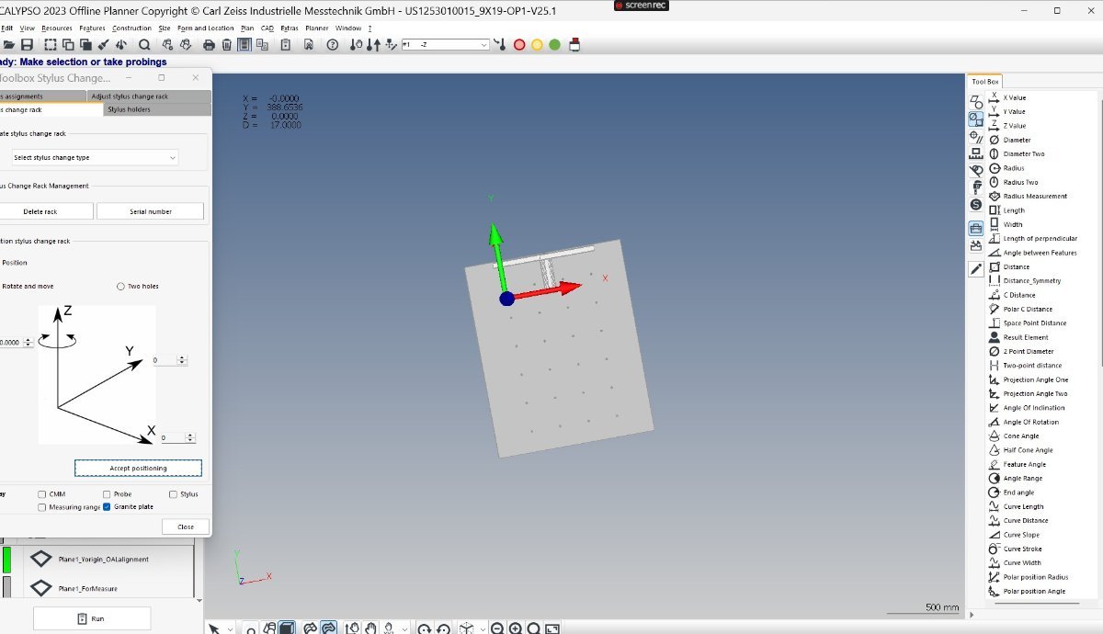This screenshot has width=1103, height=634.
Task: Select the Polar position Radius characteristic
Action: [x=1029, y=577]
